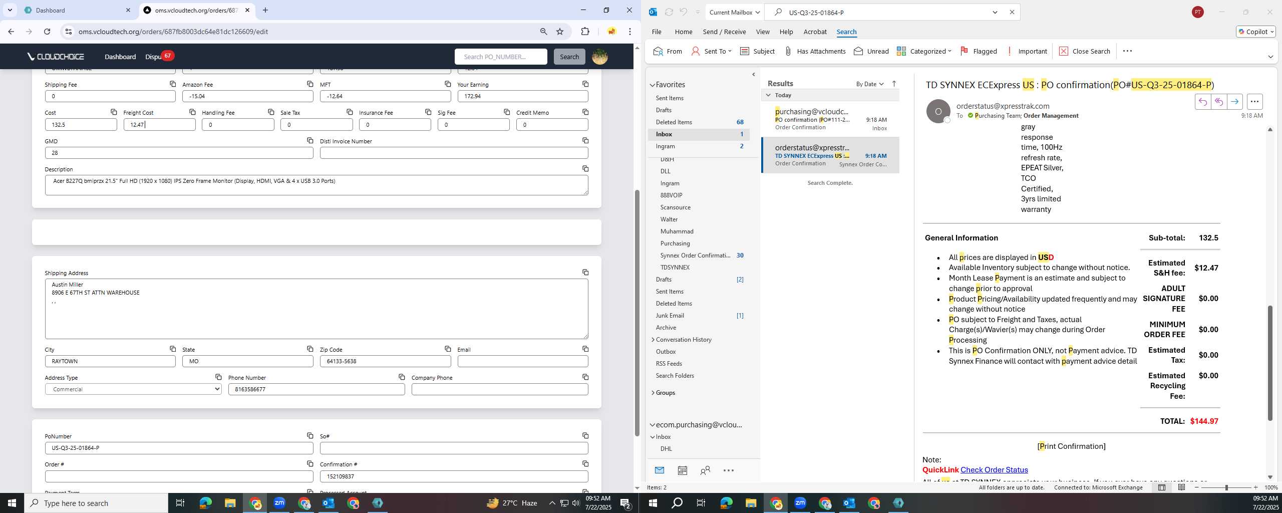Copy the PoNumber field value
Viewport: 1282px width, 513px height.
point(310,435)
